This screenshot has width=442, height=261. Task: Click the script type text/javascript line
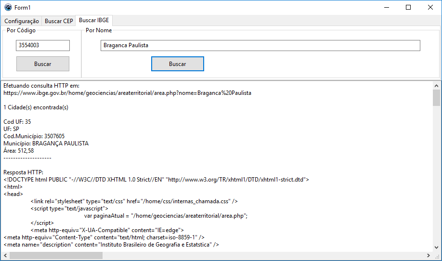[69, 209]
